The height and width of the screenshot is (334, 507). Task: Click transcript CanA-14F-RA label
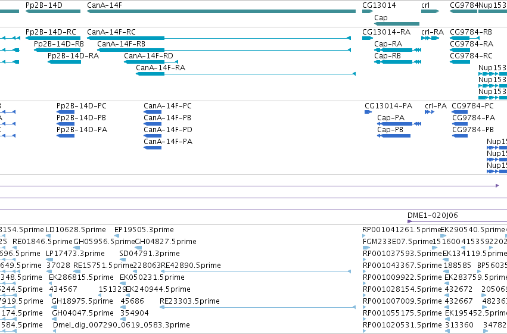[160, 68]
